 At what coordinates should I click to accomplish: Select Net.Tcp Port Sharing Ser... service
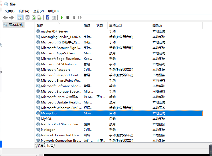pyautogui.click(x=61, y=124)
